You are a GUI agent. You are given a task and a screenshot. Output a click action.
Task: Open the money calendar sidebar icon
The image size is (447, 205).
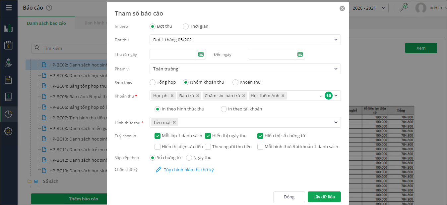click(8, 45)
